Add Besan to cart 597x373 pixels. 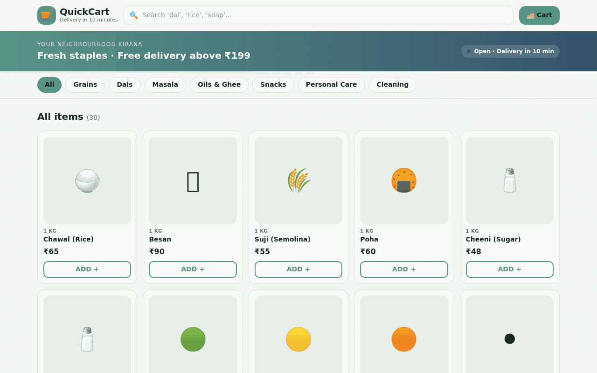(193, 269)
